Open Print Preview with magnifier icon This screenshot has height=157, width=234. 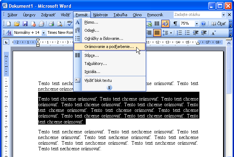pos(60,24)
